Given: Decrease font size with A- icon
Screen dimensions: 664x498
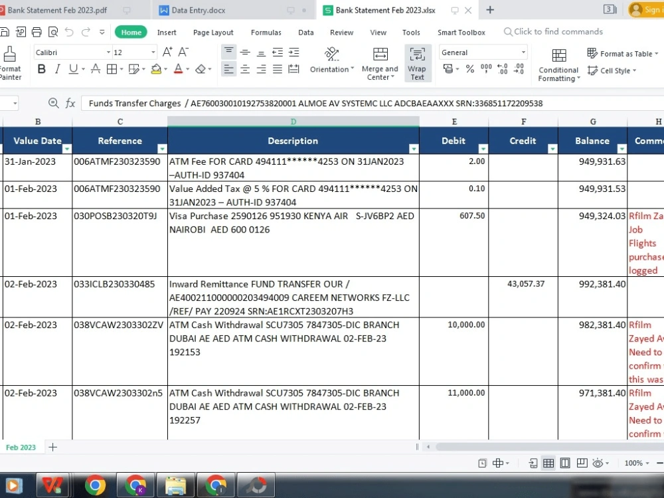Looking at the screenshot, I should point(183,52).
